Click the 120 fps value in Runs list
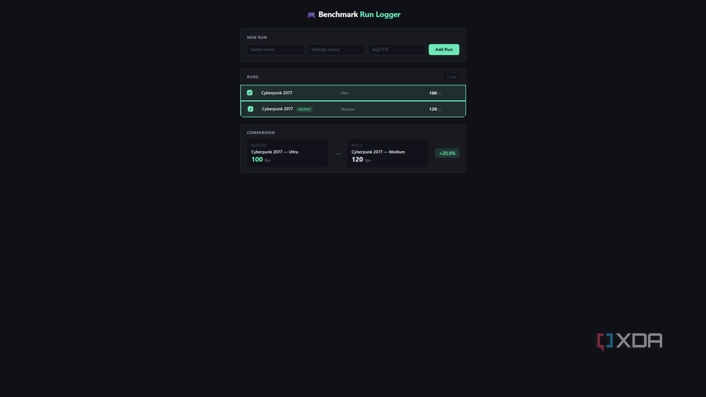Viewport: 706px width, 397px height. coord(435,109)
